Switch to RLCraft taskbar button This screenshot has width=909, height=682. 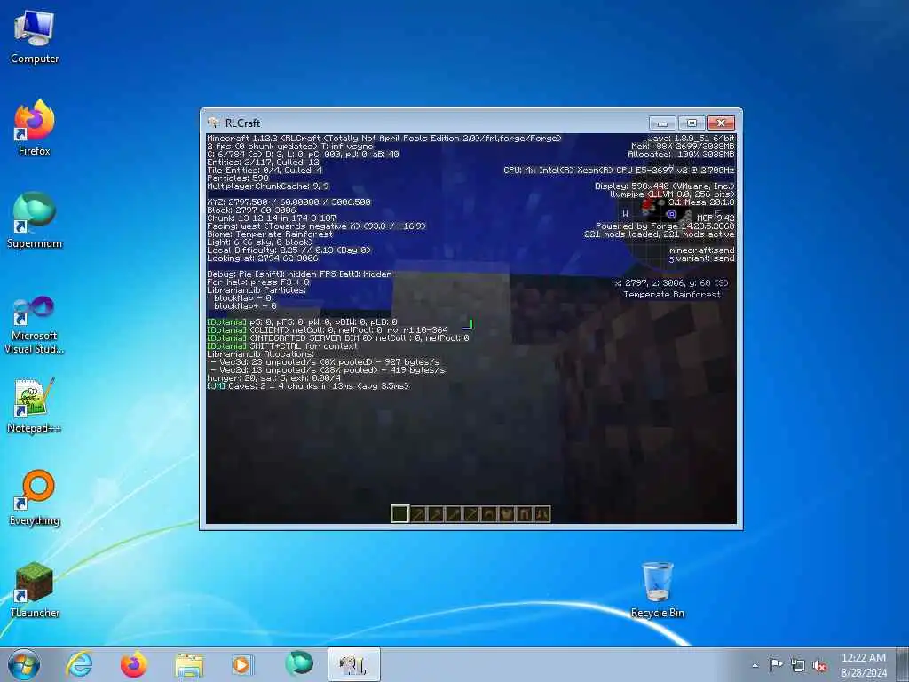[353, 664]
